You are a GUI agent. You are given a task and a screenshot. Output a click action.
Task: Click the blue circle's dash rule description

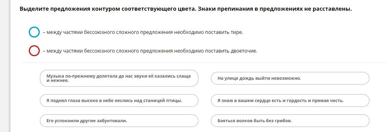[143, 32]
